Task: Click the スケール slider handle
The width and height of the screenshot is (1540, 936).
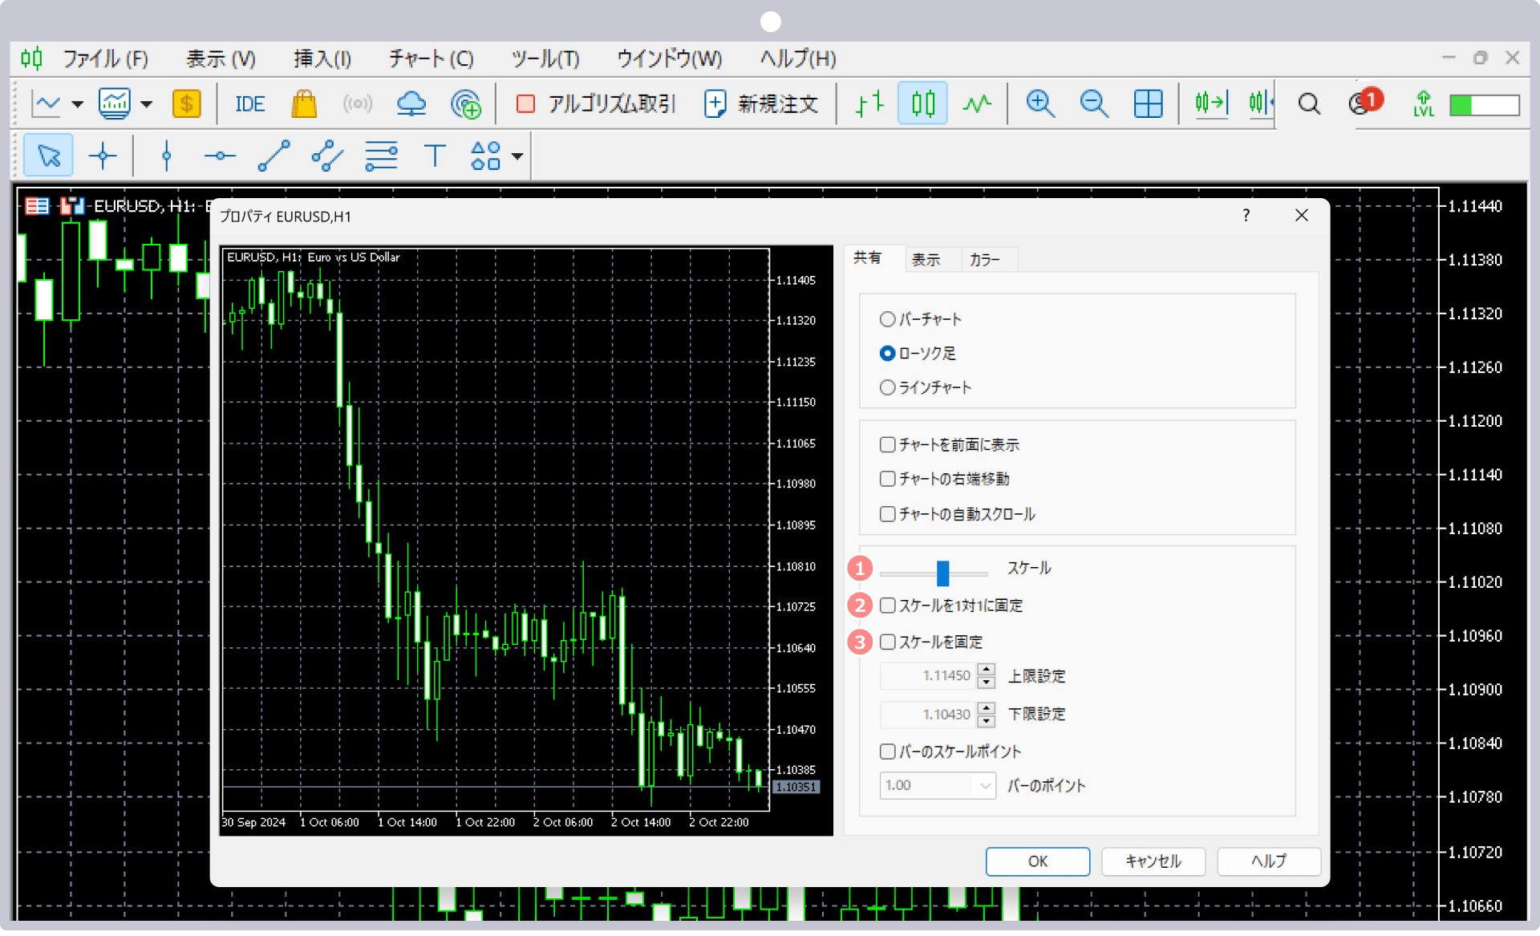Action: 942,573
